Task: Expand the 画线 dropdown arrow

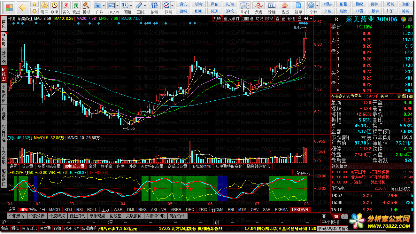Action: click(x=145, y=6)
